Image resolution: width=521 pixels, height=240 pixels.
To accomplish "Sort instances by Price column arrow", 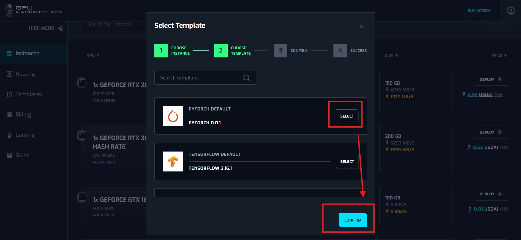I will [x=506, y=55].
